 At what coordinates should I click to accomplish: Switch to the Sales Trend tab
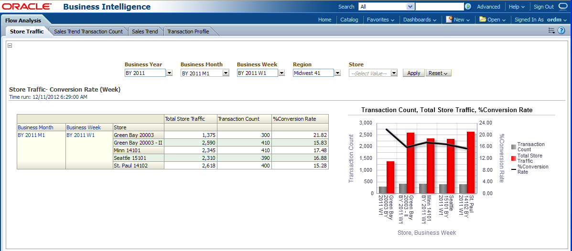[145, 31]
